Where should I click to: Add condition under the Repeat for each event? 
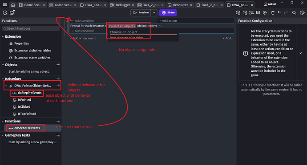pyautogui.click(x=83, y=31)
